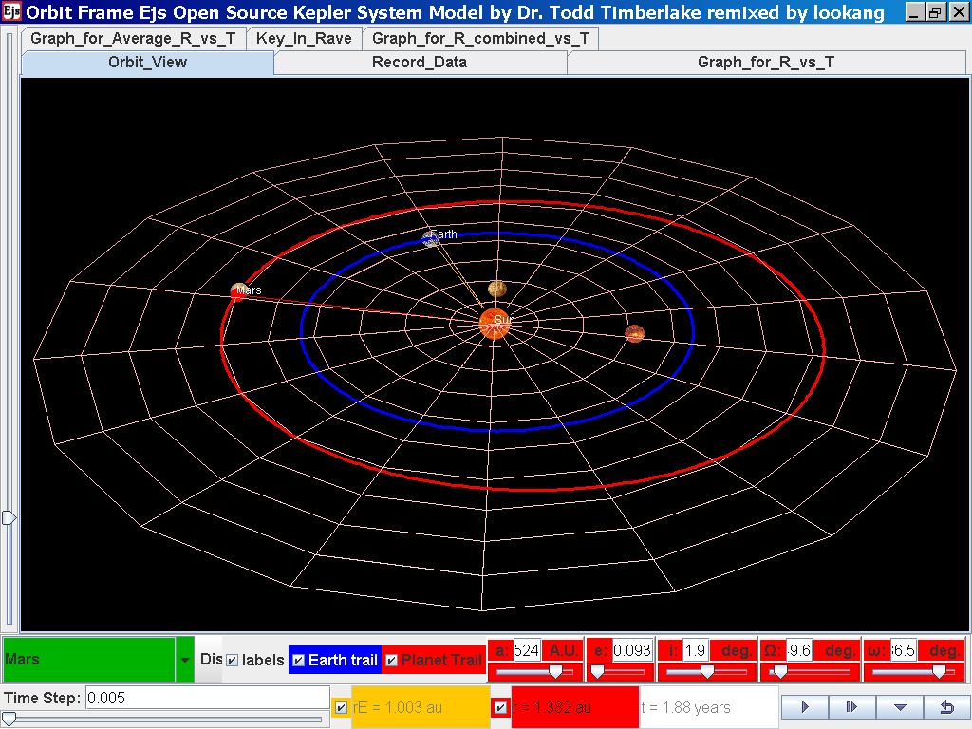Toggle the rE distance checkbox
The width and height of the screenshot is (972, 729).
[341, 707]
